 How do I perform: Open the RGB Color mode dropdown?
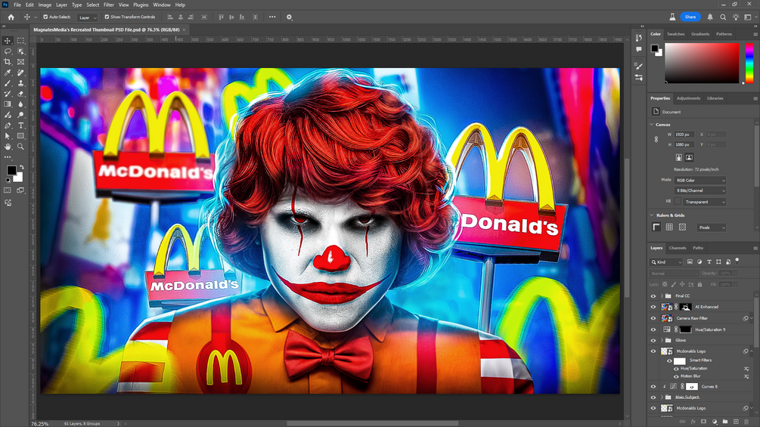click(700, 180)
